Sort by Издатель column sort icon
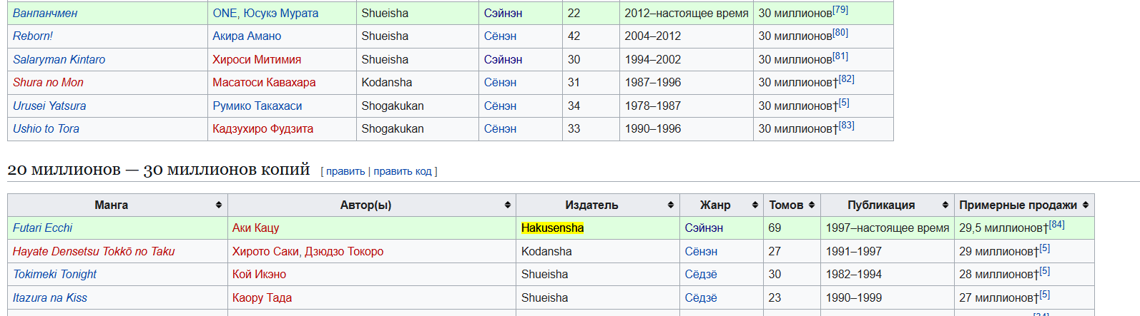 tap(671, 205)
